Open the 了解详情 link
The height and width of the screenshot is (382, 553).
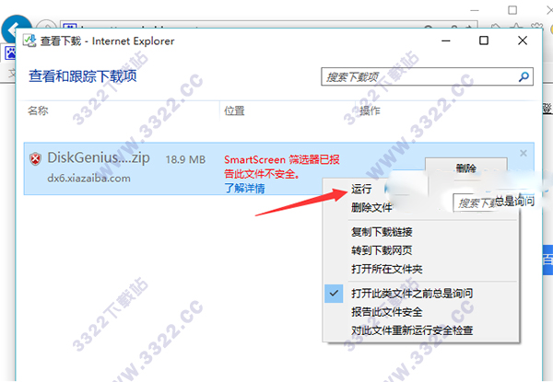click(244, 188)
